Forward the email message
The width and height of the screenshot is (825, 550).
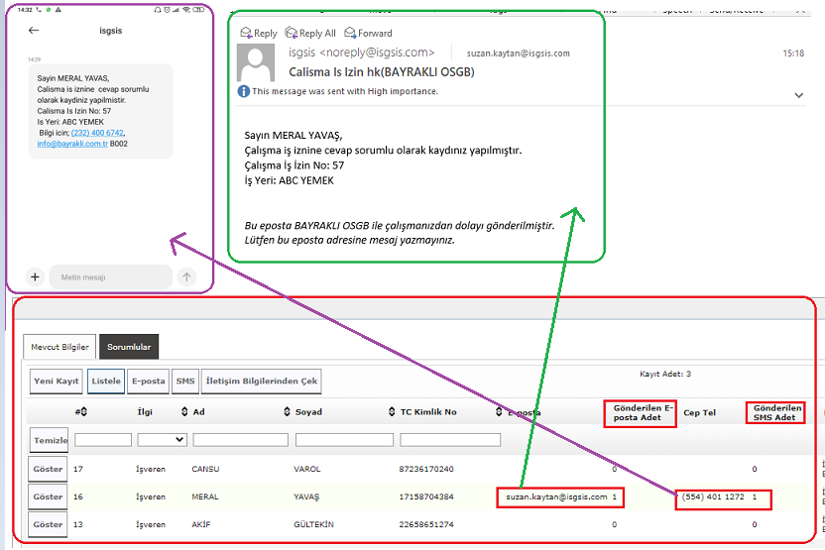(368, 33)
